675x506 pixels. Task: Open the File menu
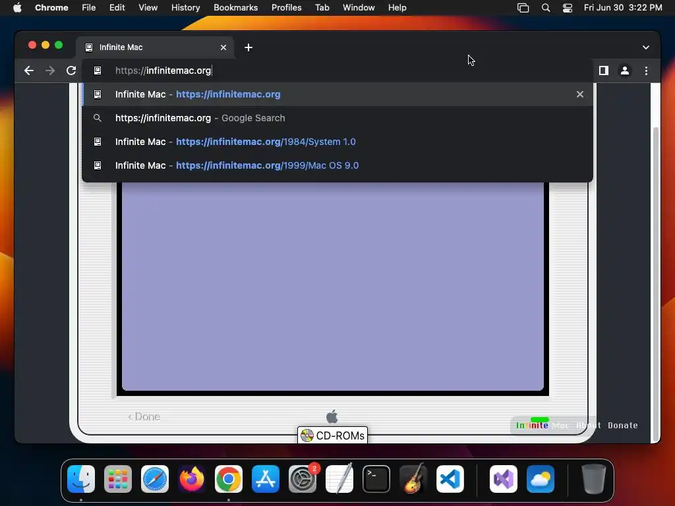click(89, 8)
